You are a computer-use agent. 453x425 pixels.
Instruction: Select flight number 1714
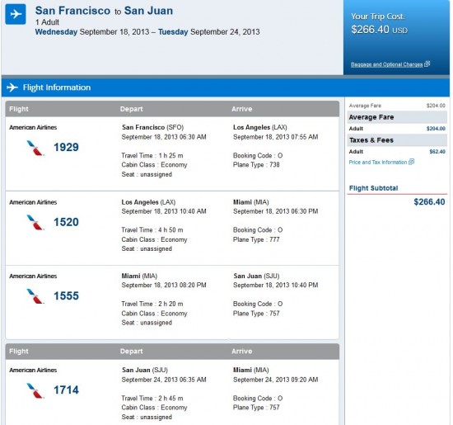point(66,390)
